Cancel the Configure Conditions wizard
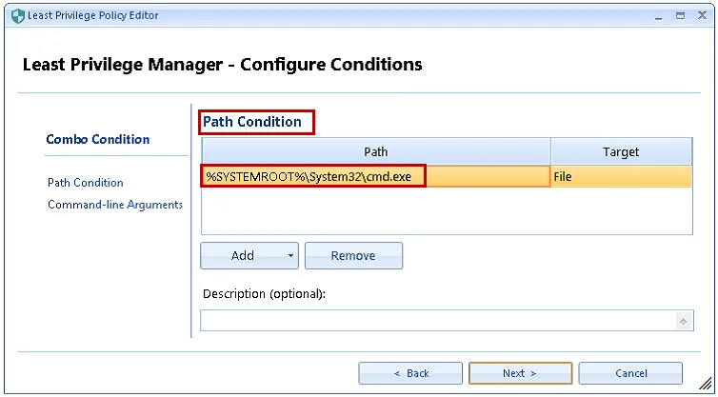This screenshot has width=718, height=397. (630, 373)
